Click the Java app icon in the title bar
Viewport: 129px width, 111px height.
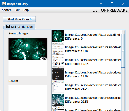coord(4,4)
